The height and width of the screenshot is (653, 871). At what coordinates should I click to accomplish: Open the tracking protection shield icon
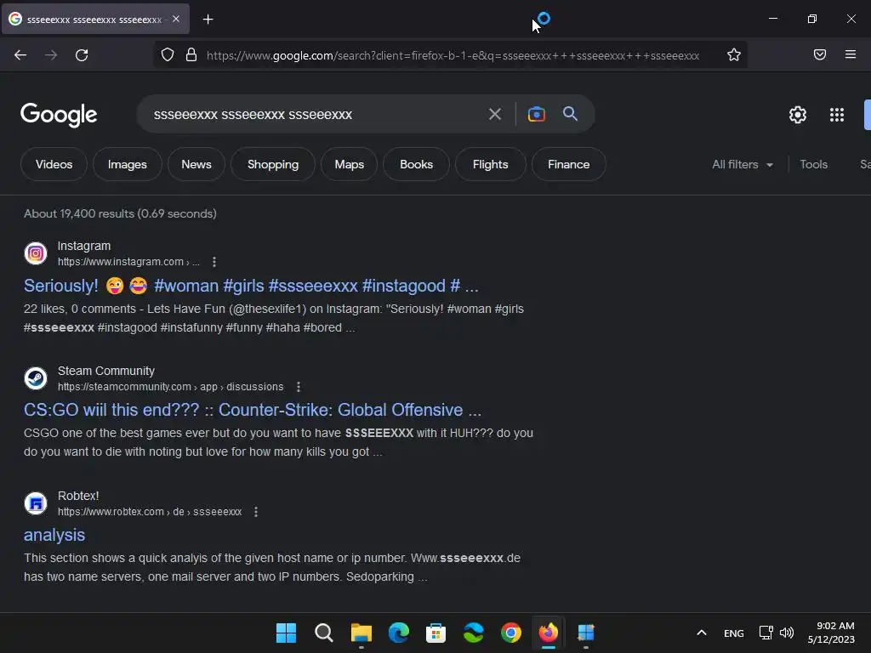click(x=168, y=54)
